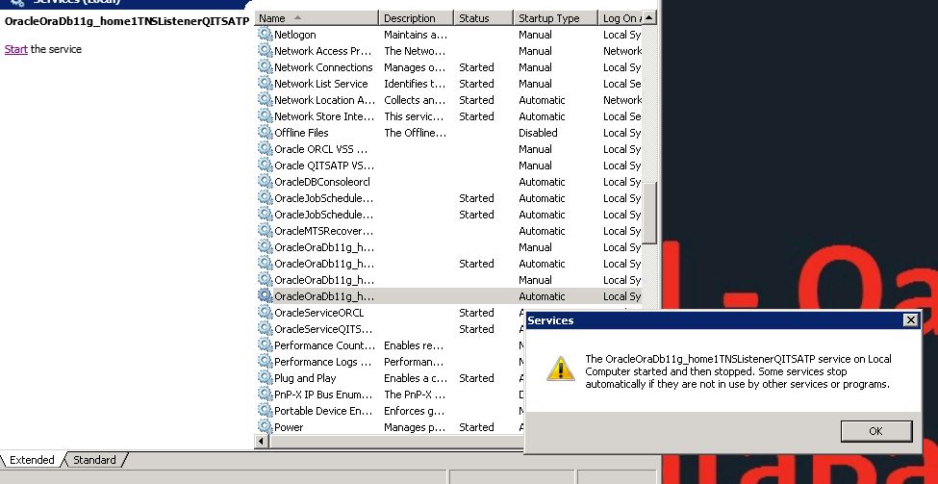Screen dimensions: 938x484
Task: Select the OracleServiceORCL gear icon
Action: click(265, 313)
